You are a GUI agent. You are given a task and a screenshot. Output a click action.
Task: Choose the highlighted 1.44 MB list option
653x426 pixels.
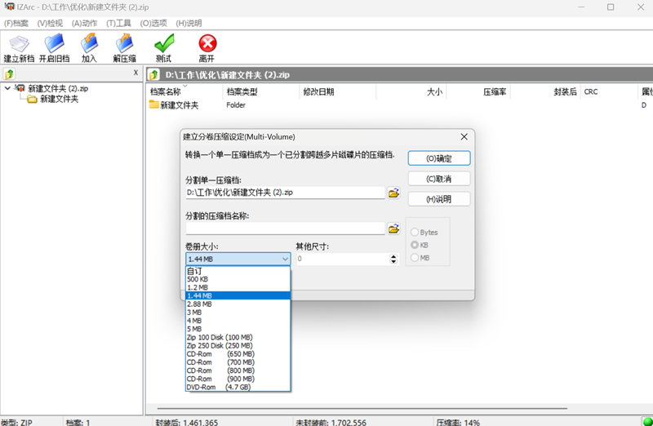coord(238,295)
